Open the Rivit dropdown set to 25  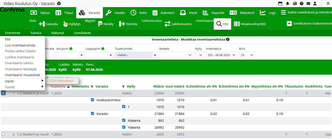point(247,55)
